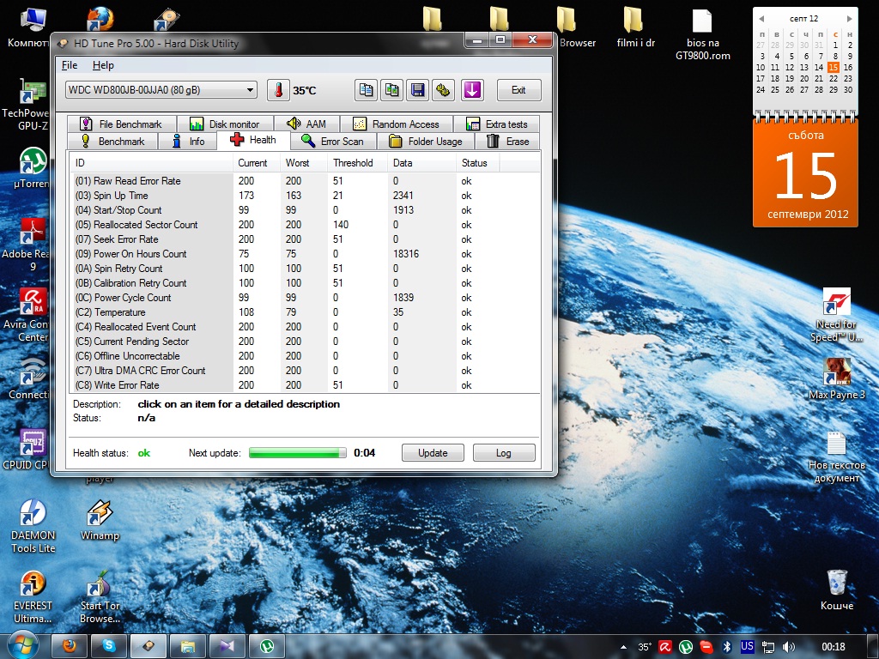
Task: Open the File menu
Action: [70, 65]
